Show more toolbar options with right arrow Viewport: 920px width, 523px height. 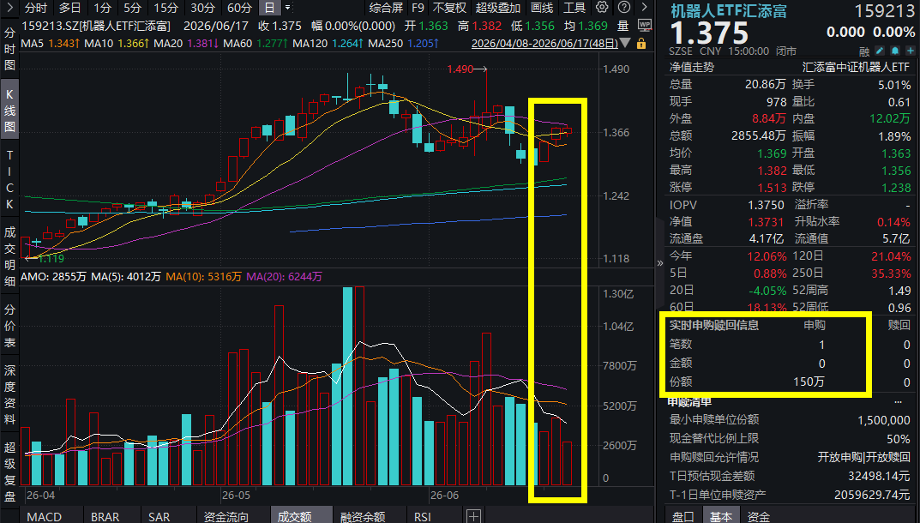644,7
